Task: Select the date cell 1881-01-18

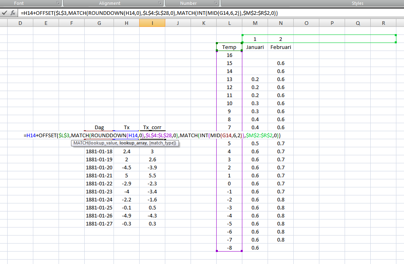Action: click(99, 152)
